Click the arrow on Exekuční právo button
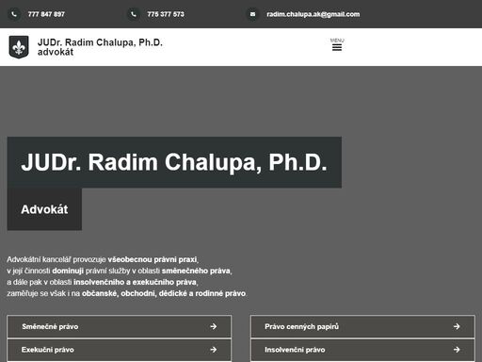 point(214,350)
